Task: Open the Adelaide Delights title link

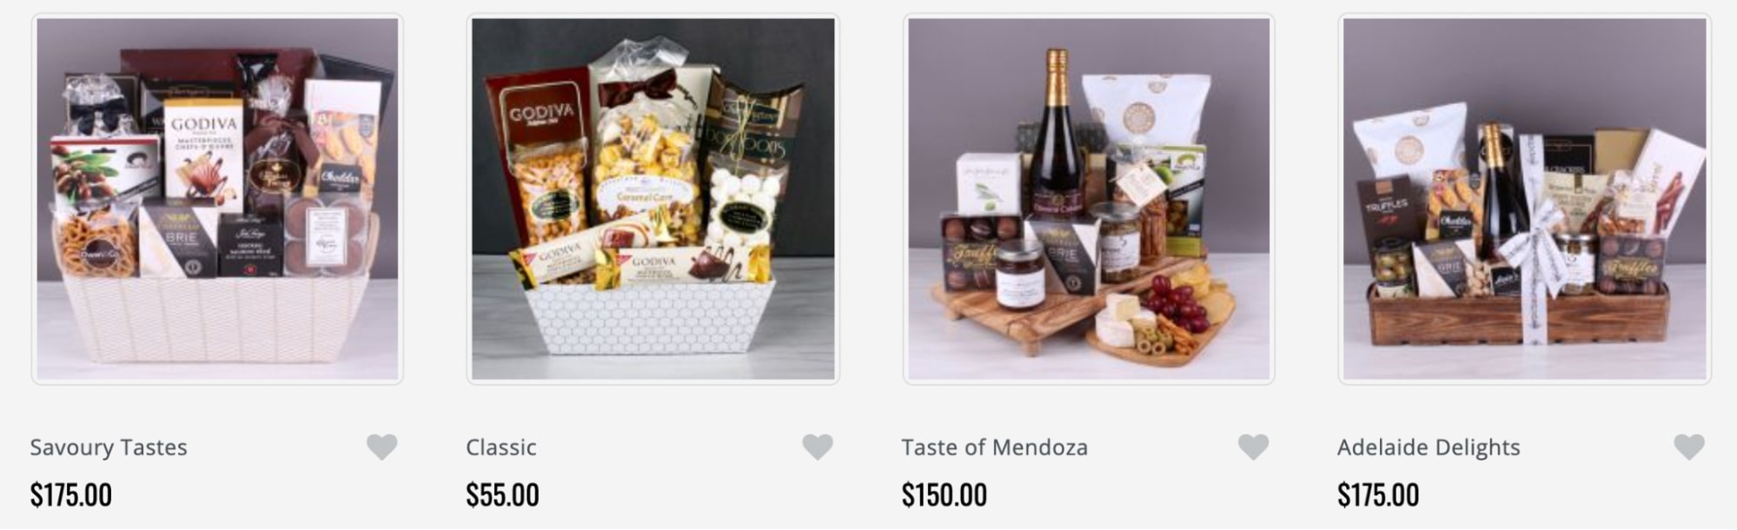Action: coord(1429,447)
